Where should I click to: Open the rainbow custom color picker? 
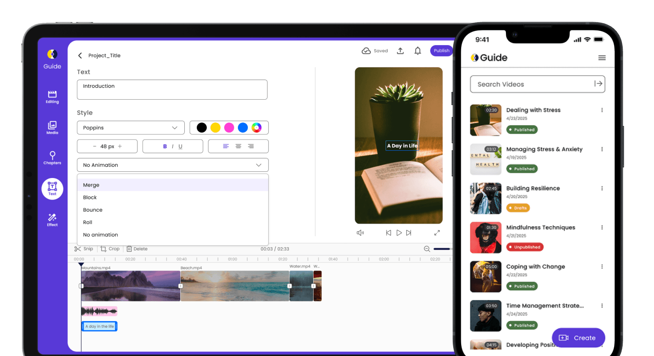(x=256, y=128)
